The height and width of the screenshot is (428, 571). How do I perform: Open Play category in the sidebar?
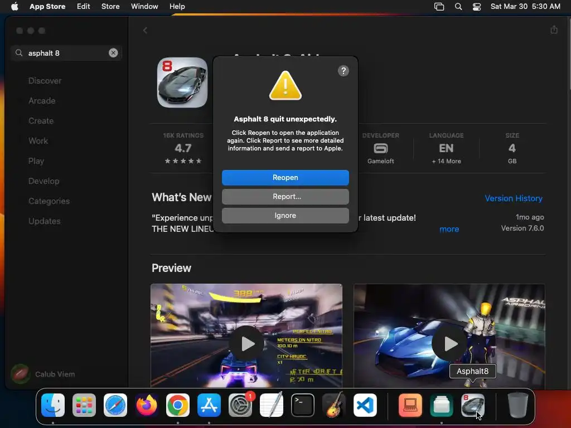36,160
